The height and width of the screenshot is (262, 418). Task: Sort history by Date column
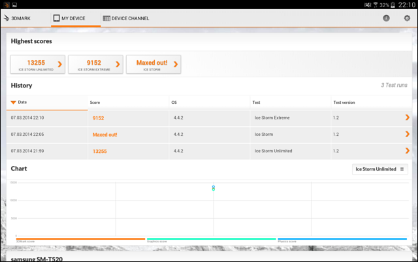pos(47,102)
